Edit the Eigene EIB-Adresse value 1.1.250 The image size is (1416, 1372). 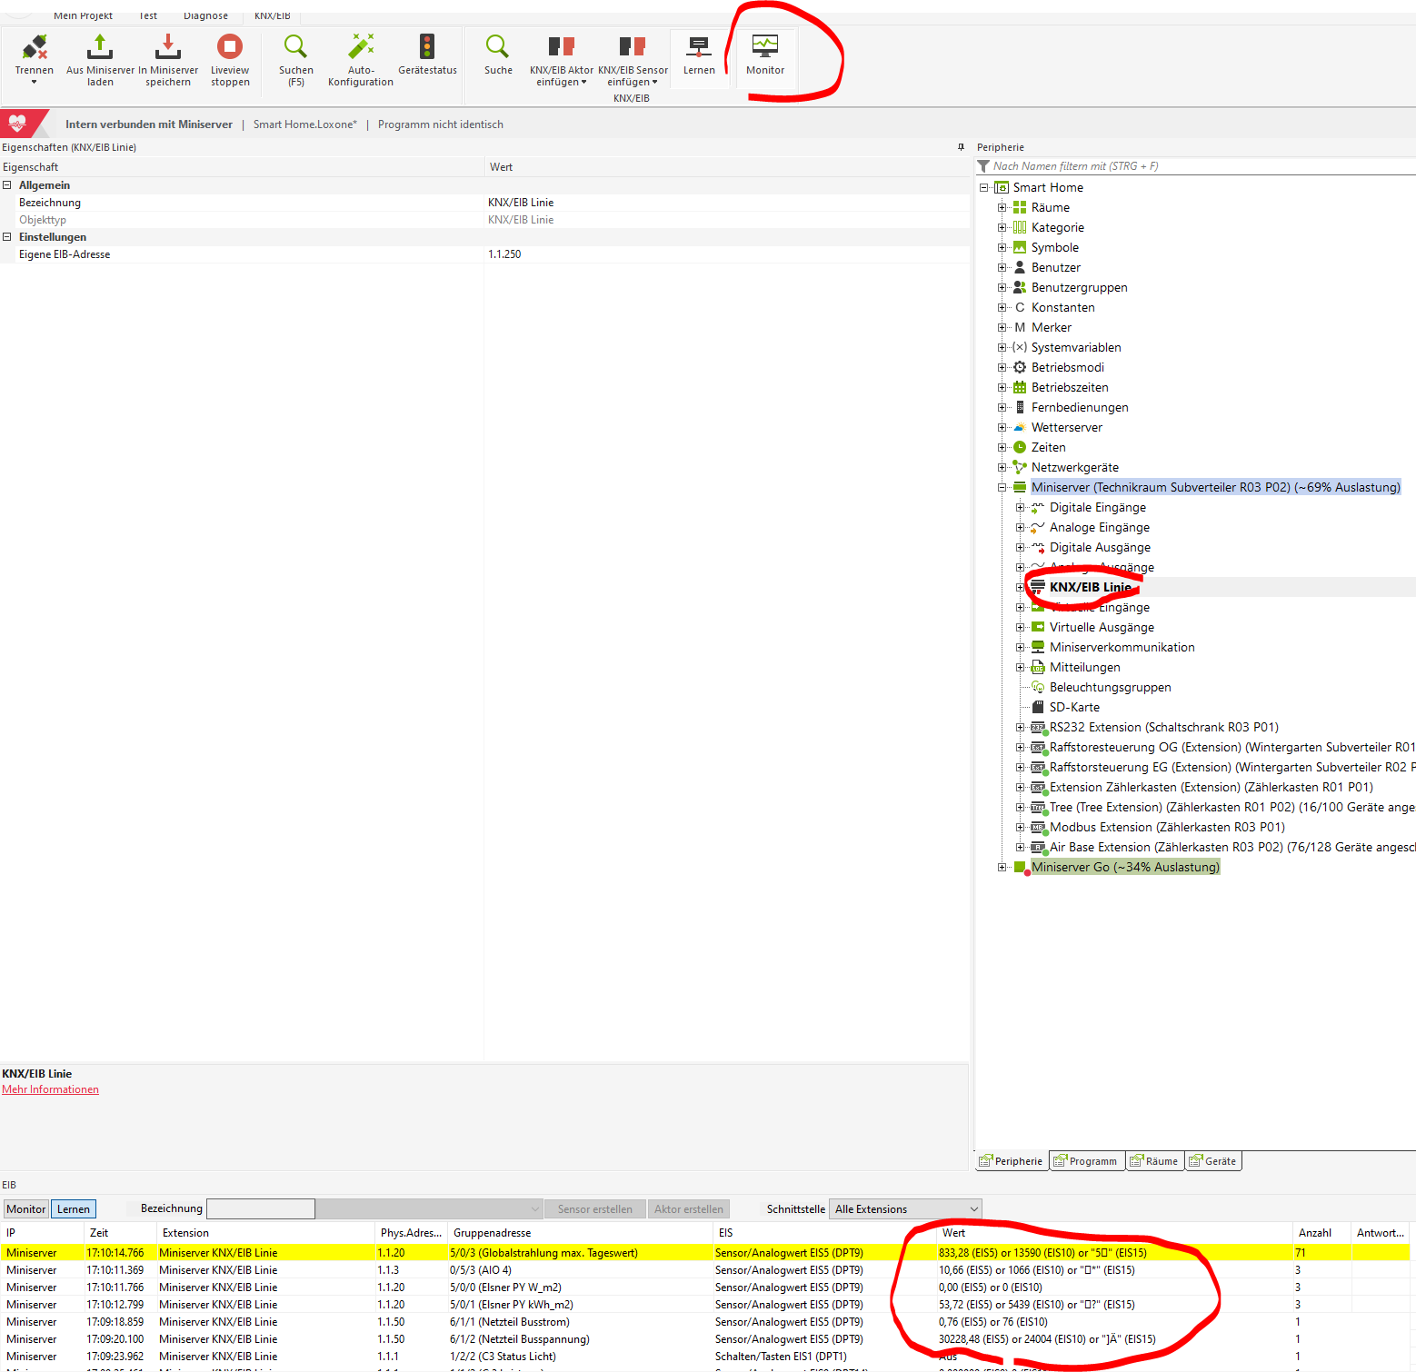[727, 254]
